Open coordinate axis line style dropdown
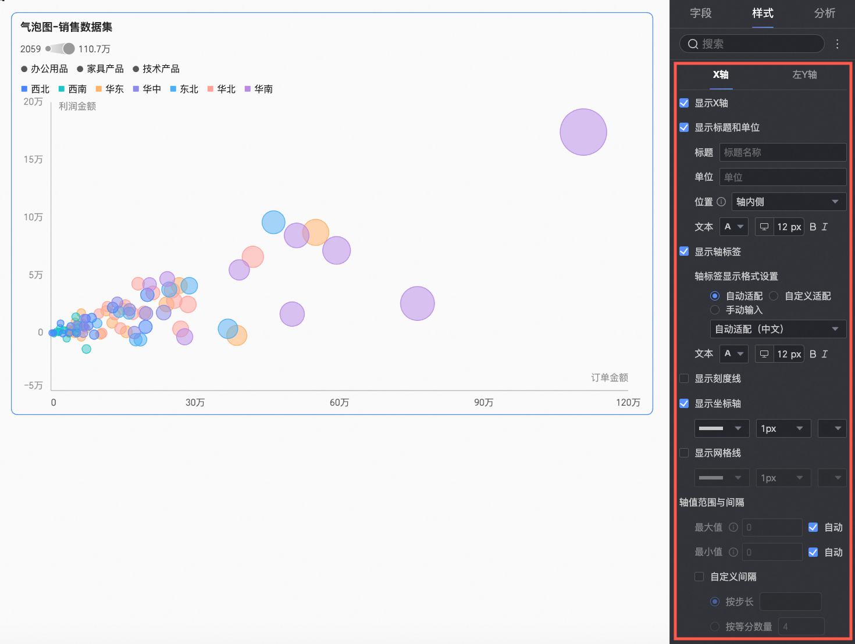855x644 pixels. (722, 428)
